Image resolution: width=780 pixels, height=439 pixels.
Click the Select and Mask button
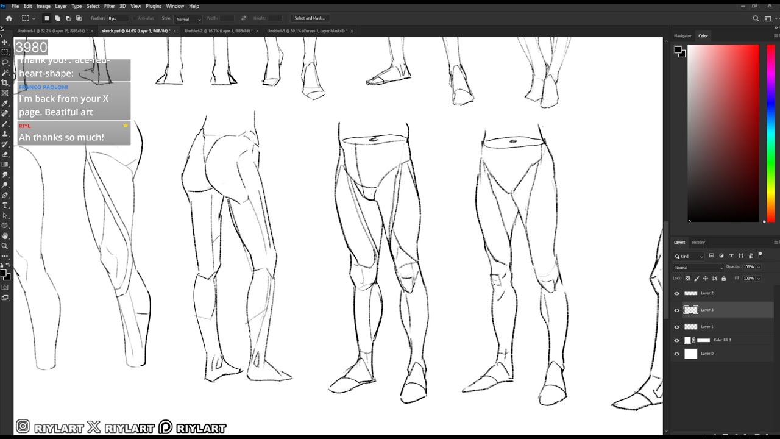310,18
